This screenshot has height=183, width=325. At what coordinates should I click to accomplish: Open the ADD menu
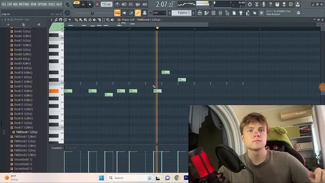pyautogui.click(x=16, y=4)
